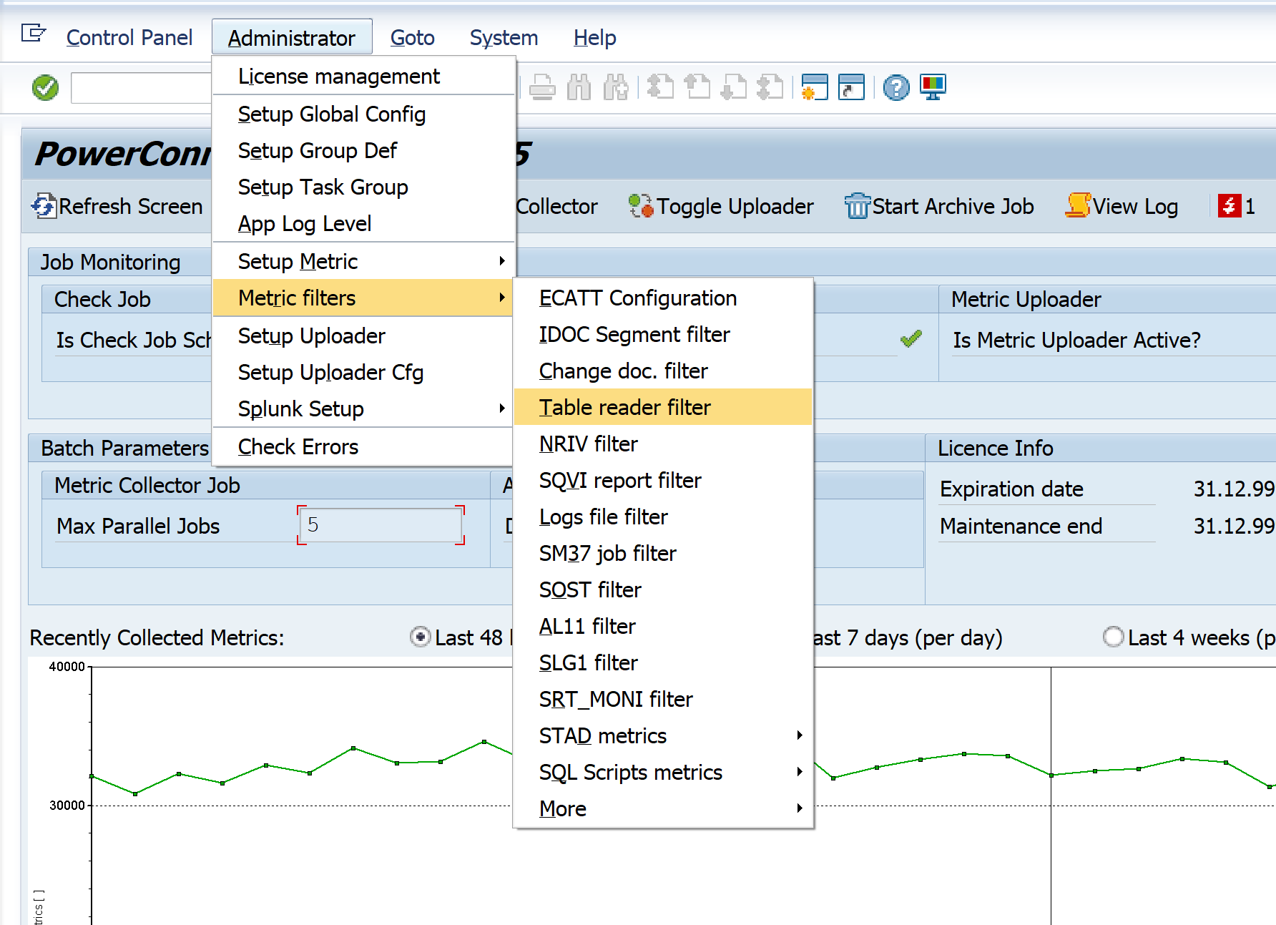The height and width of the screenshot is (925, 1276).
Task: Select the Last 4 weeks radio button
Action: [x=1113, y=637]
